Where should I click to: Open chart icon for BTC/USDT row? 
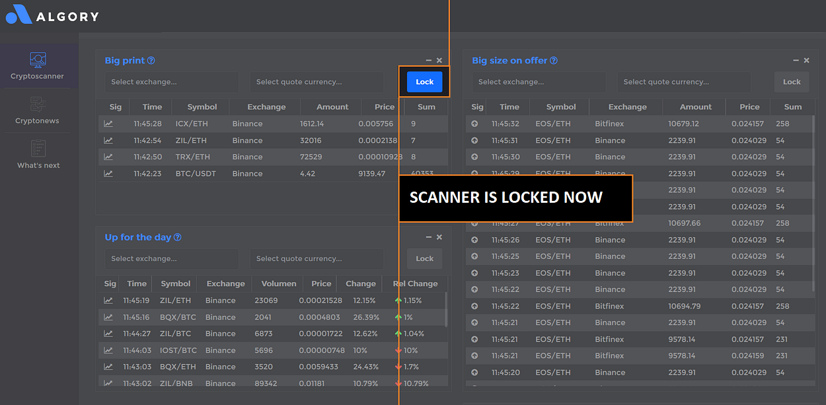coord(108,174)
